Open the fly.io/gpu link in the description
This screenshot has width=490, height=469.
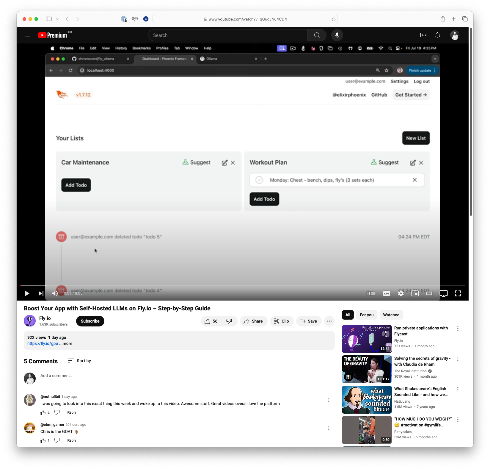click(x=42, y=343)
